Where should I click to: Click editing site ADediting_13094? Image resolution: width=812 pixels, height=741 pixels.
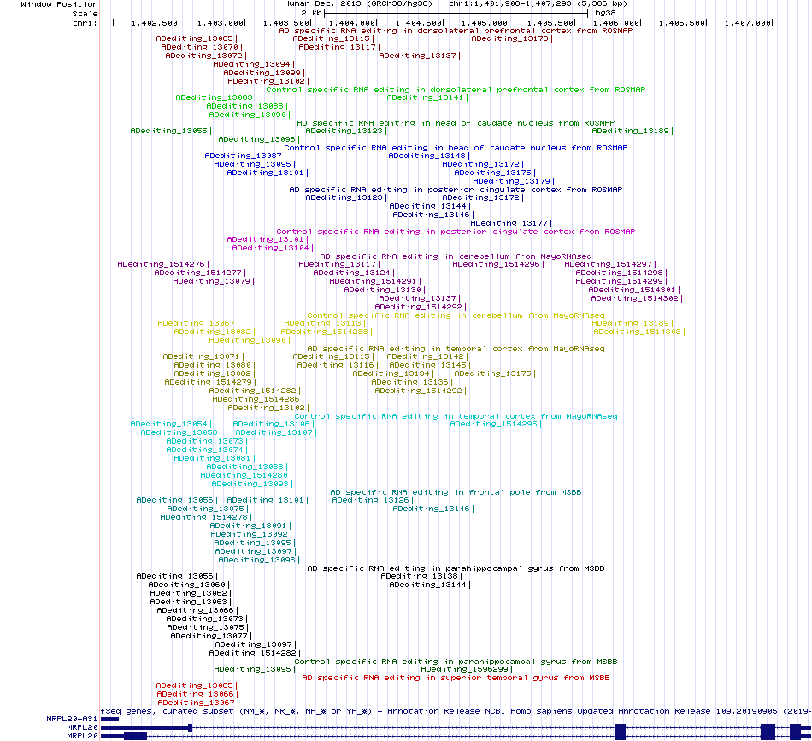(x=254, y=65)
